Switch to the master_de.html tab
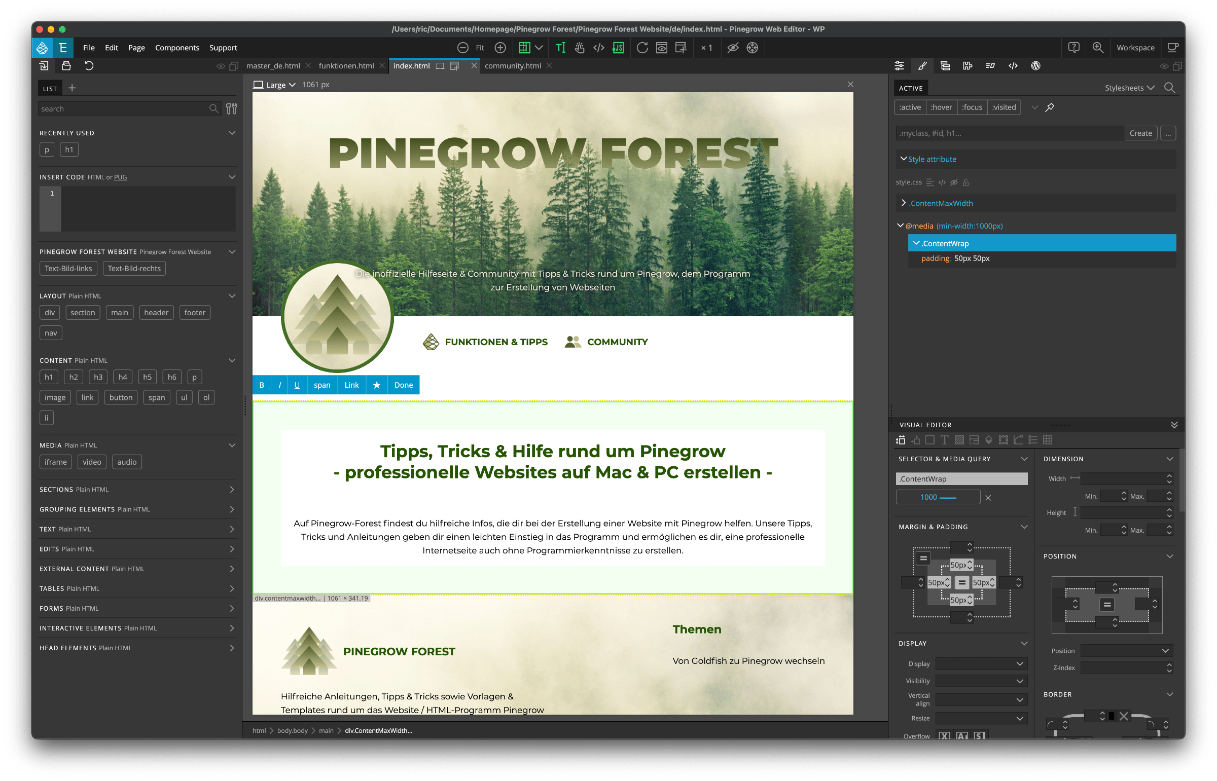 click(273, 66)
